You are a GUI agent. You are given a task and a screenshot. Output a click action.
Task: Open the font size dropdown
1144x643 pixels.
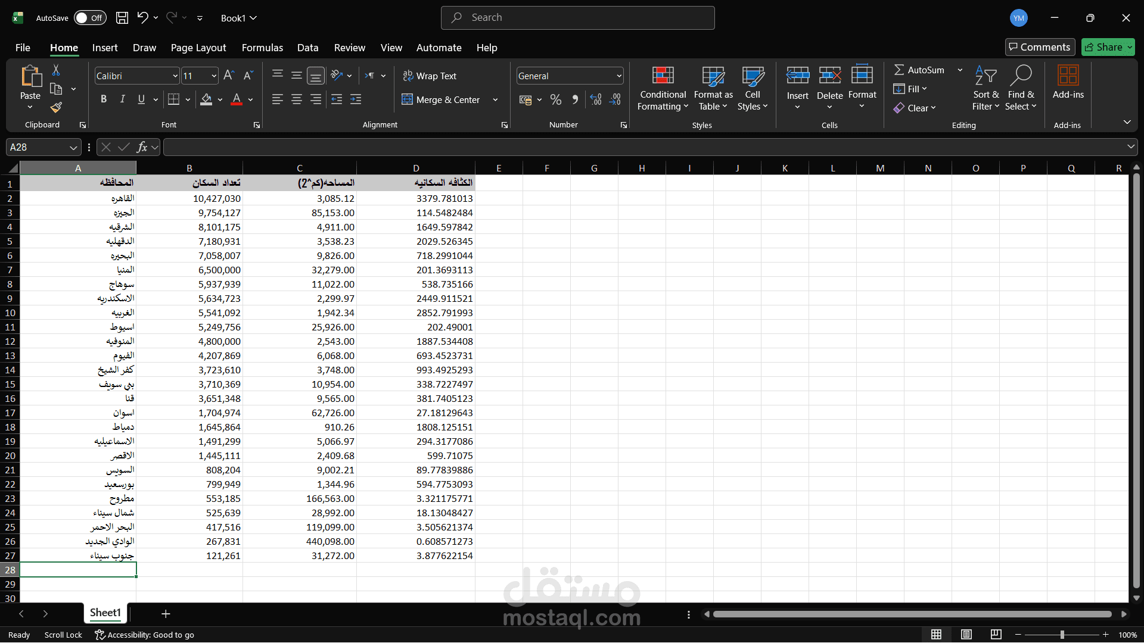tap(214, 76)
